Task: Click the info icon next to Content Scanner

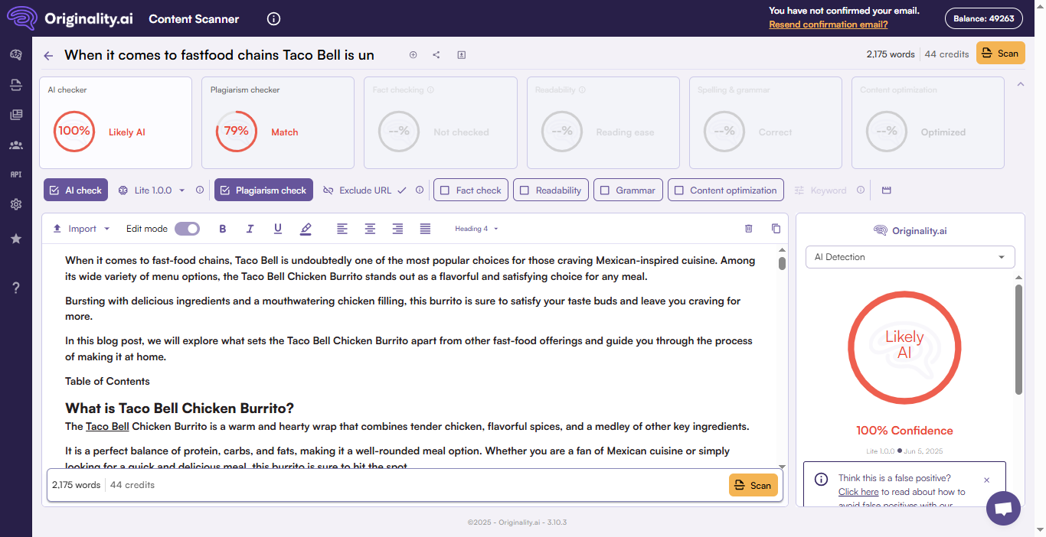Action: pyautogui.click(x=274, y=19)
